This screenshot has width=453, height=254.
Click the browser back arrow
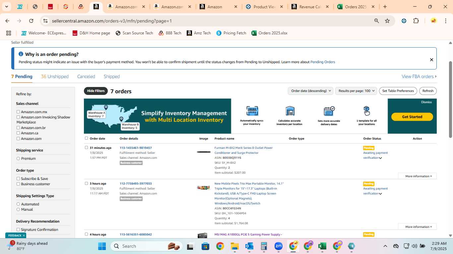7,21
